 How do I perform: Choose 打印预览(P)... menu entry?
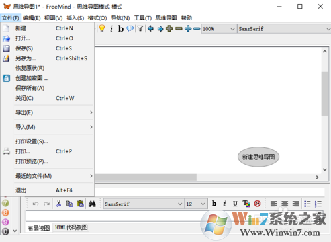coord(48,161)
